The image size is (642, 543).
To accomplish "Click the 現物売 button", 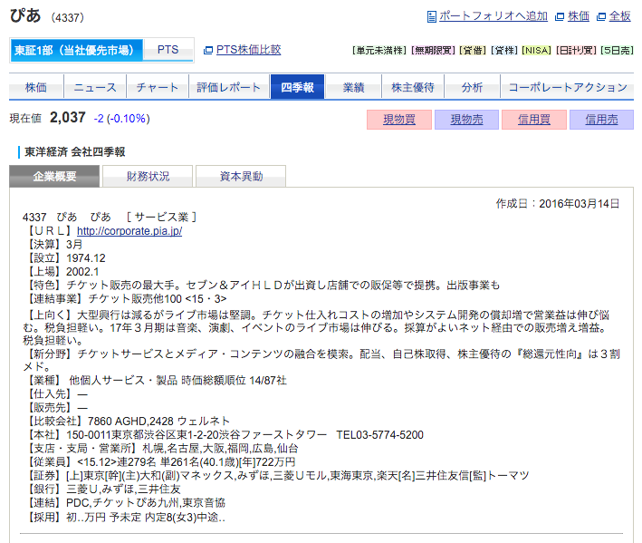I will [466, 120].
